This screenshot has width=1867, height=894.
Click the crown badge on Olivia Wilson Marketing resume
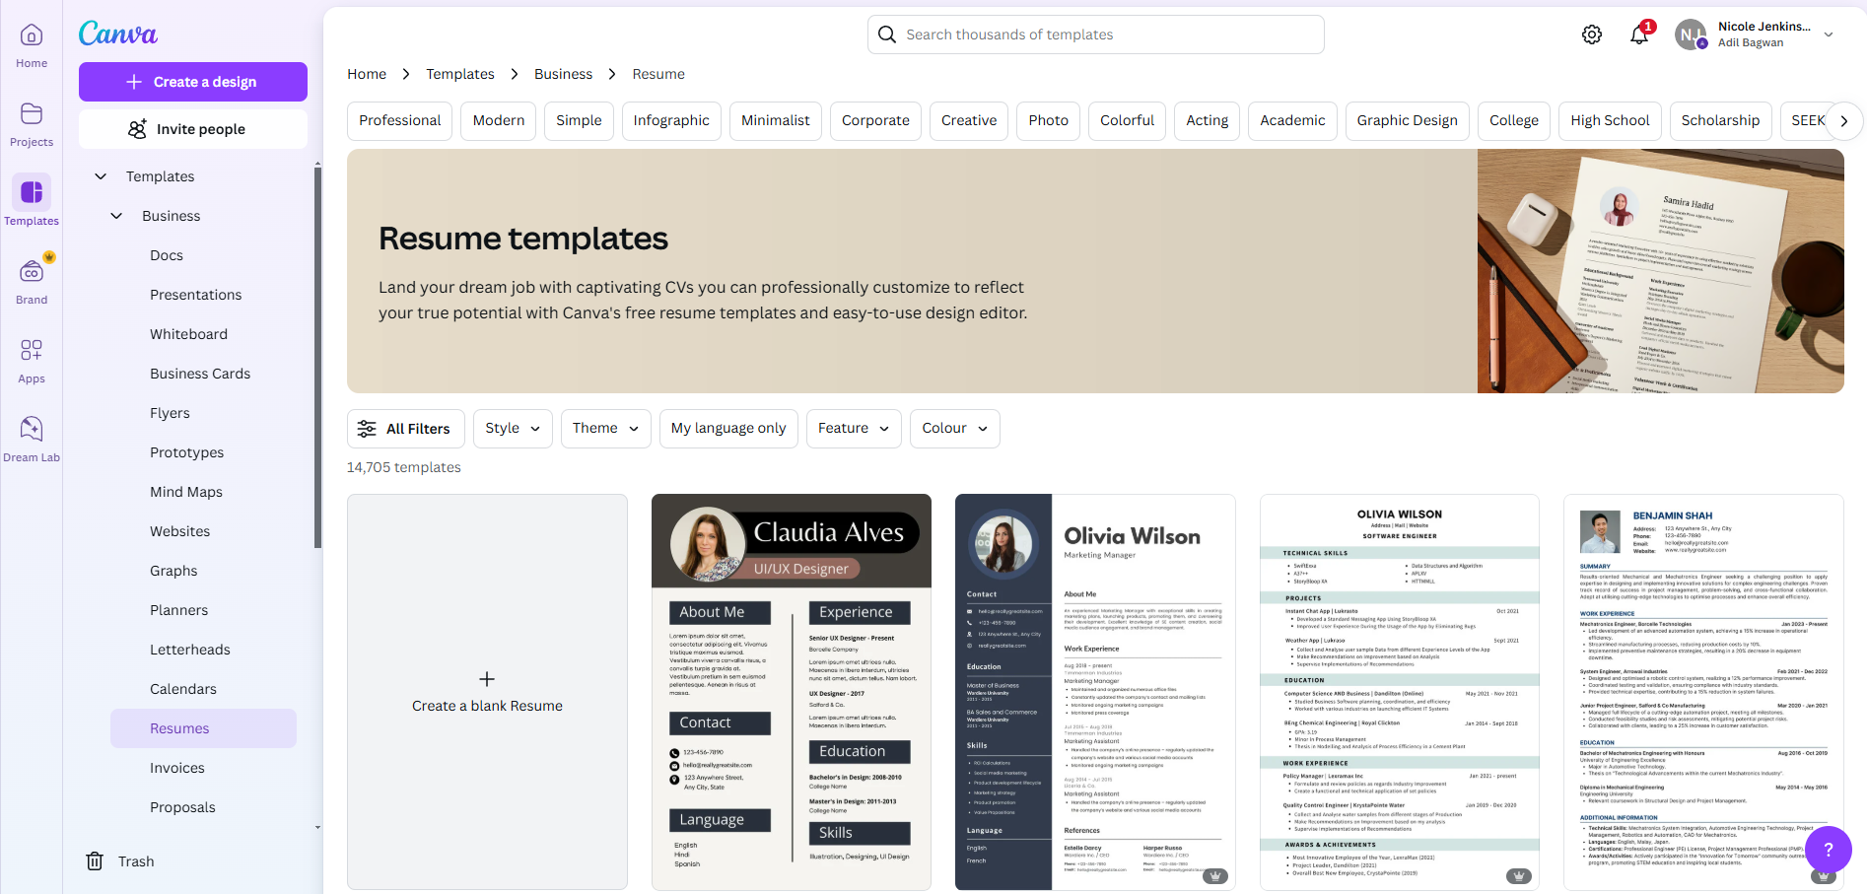(x=1215, y=875)
